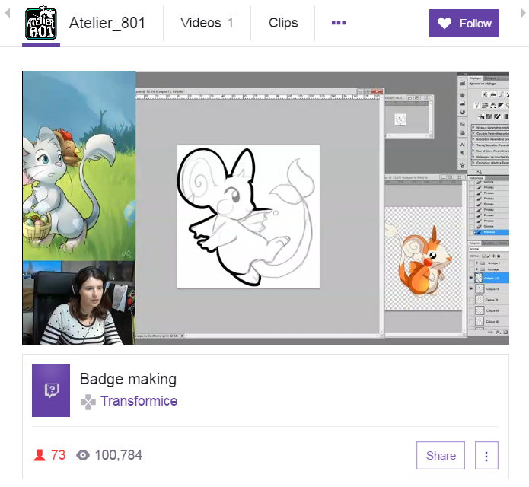Click the Atelier_801 channel name
This screenshot has width=529, height=487.
107,23
